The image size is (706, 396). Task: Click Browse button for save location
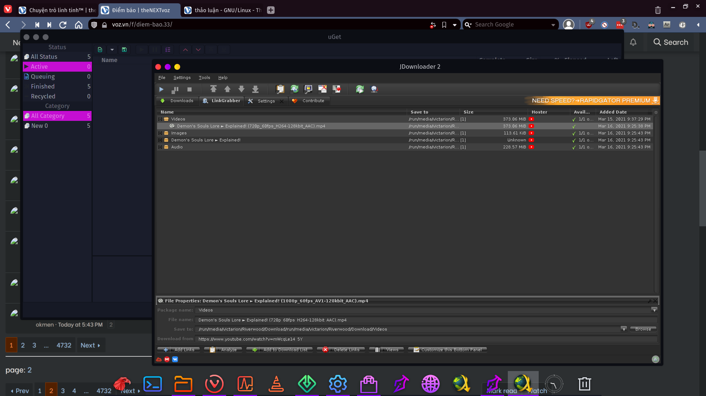pyautogui.click(x=643, y=329)
